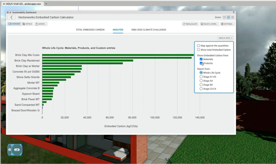
Task: Open the RIBA 2030 Climate Challenge tab
Action: click(x=149, y=30)
